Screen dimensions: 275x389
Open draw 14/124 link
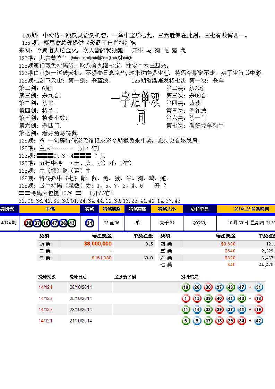pyautogui.click(x=45, y=287)
